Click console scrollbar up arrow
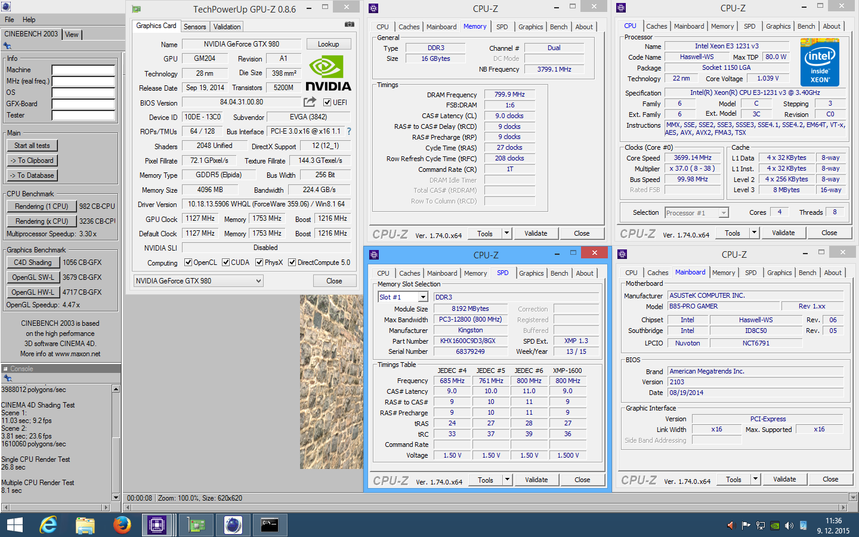This screenshot has width=859, height=537. pyautogui.click(x=116, y=389)
